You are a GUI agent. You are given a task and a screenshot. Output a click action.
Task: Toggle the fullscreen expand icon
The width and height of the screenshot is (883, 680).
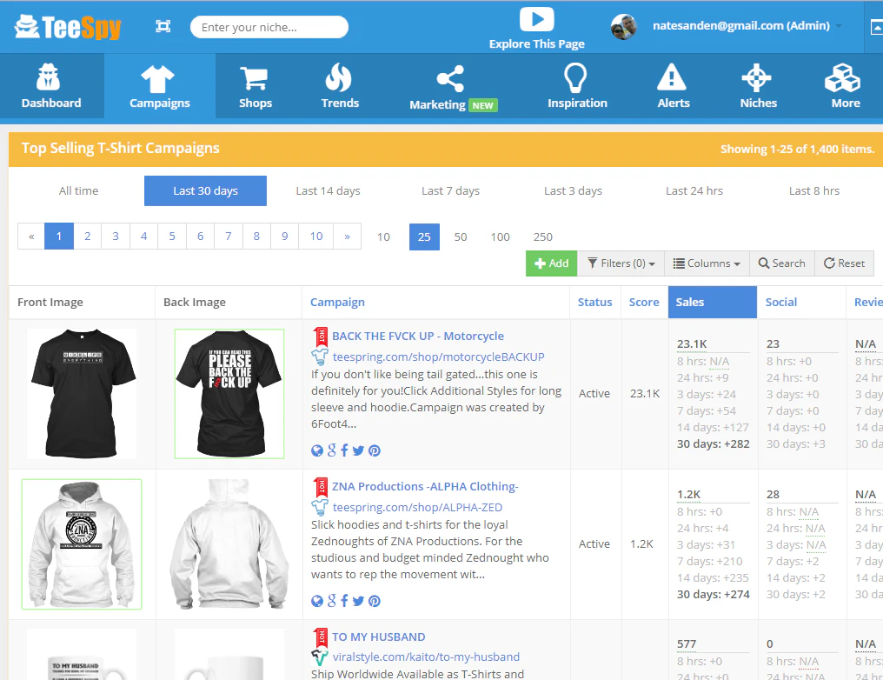[163, 26]
